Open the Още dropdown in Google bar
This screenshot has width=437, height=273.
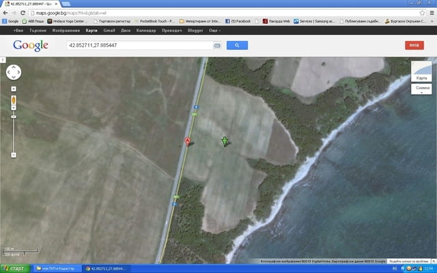tap(214, 31)
